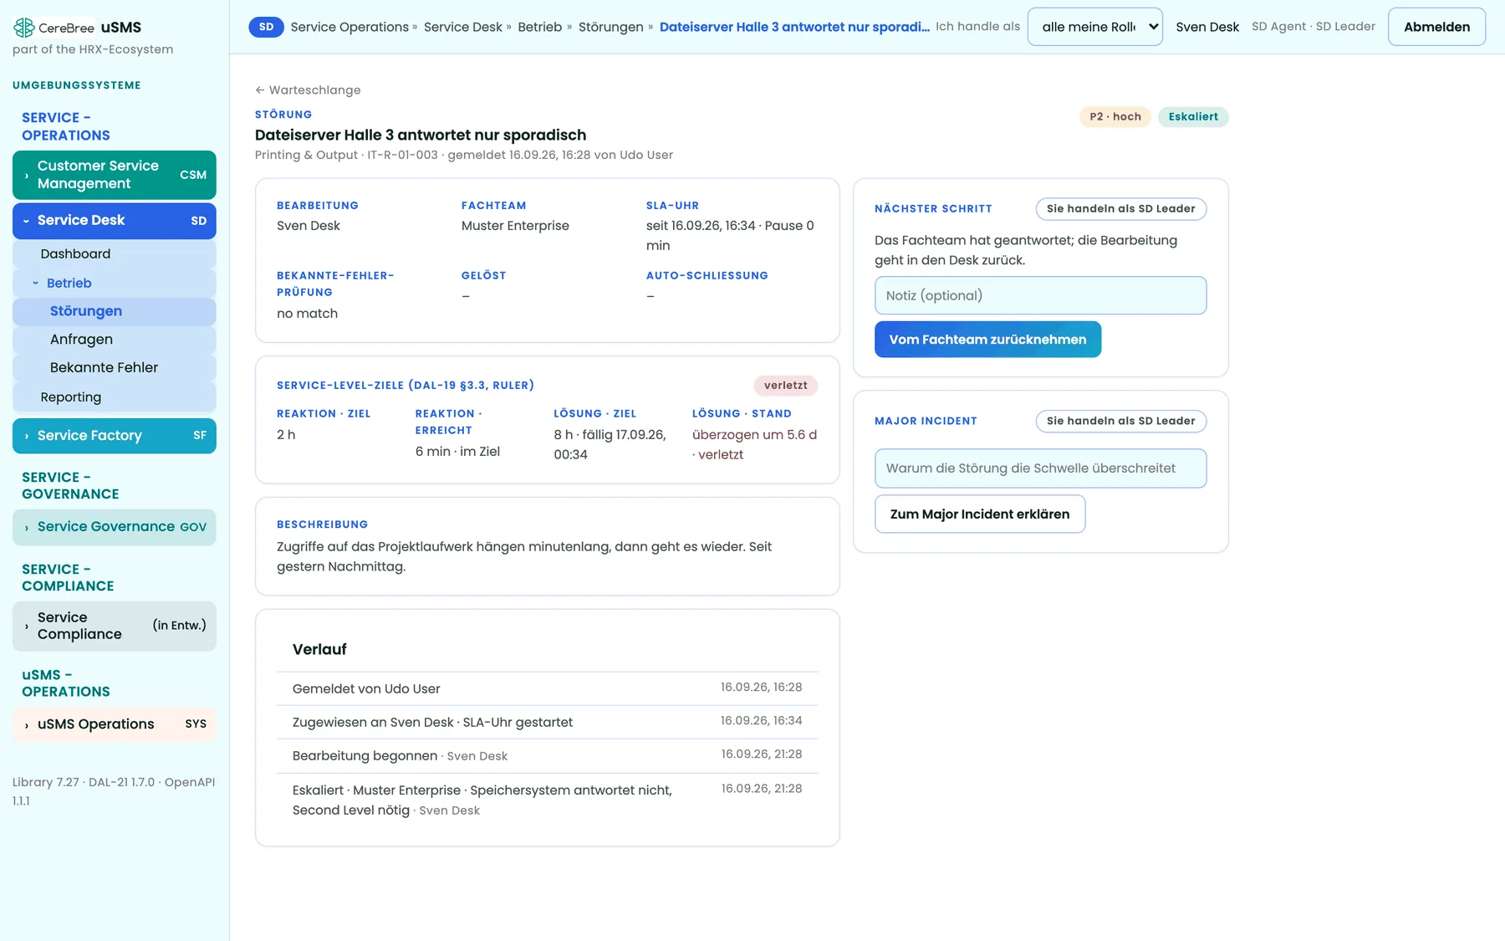1505x941 pixels.
Task: Expand Service Factory module
Action: point(115,436)
